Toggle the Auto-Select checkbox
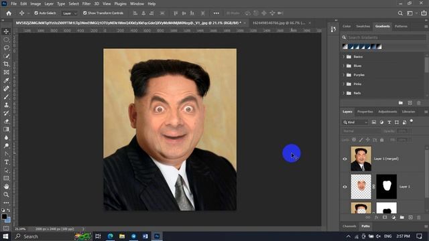This screenshot has width=429, height=241. pos(36,13)
